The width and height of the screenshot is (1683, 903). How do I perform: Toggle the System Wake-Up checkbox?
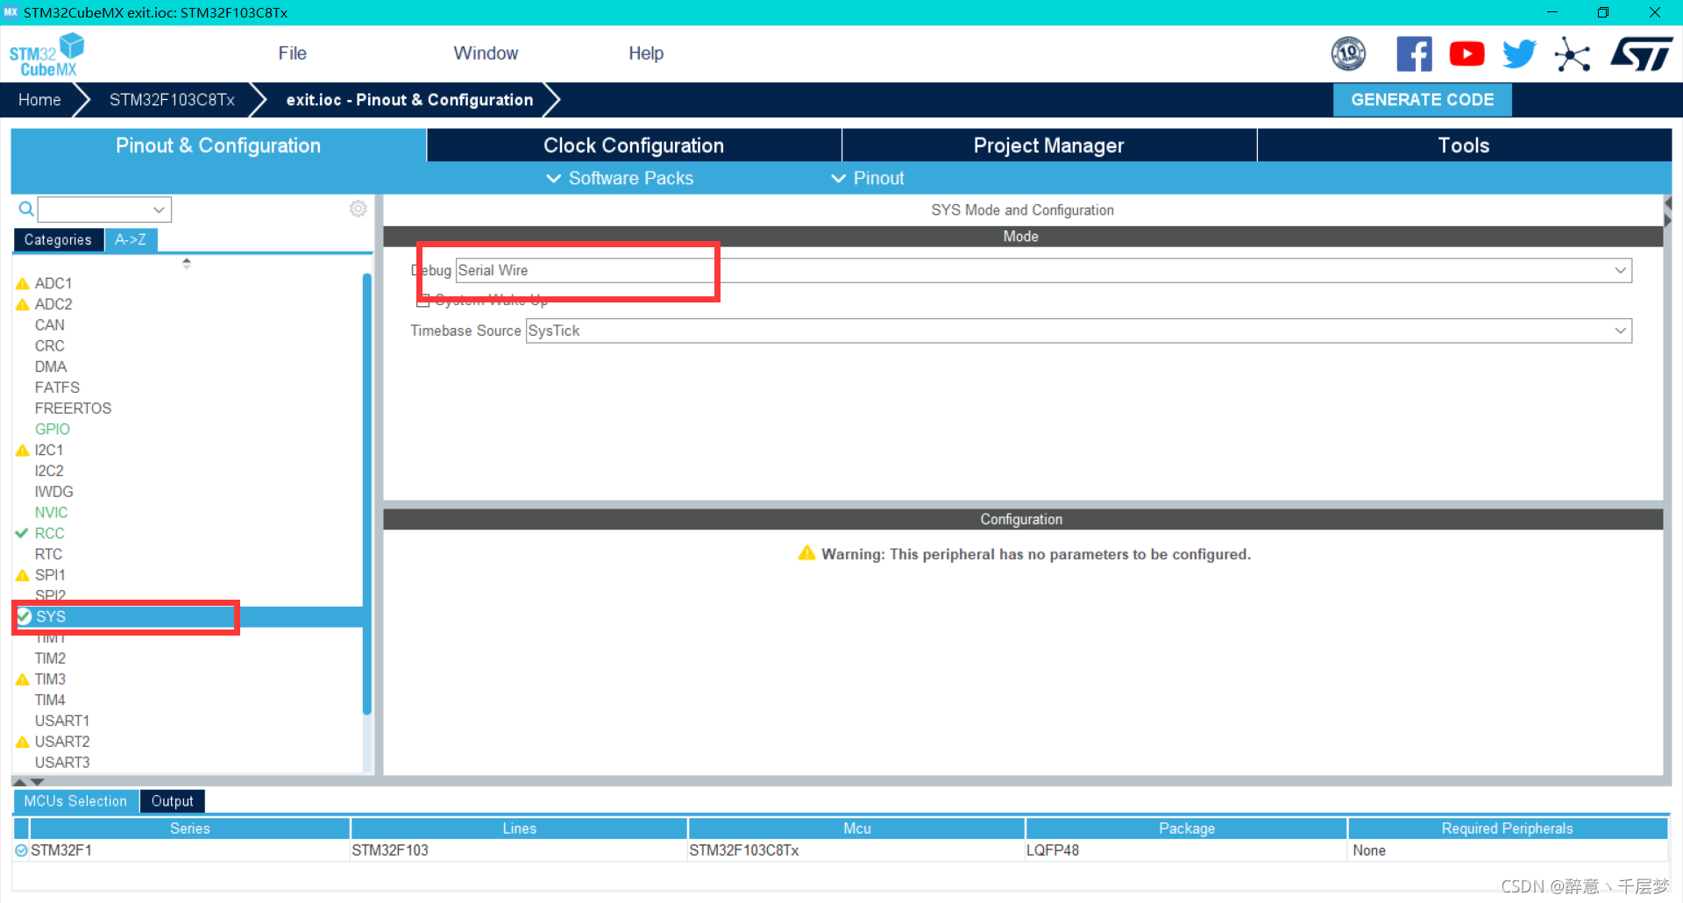click(x=423, y=301)
